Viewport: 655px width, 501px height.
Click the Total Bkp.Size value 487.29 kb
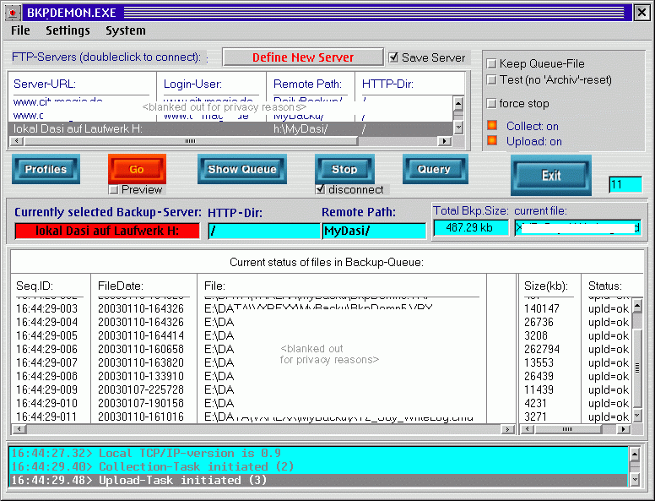tap(471, 228)
